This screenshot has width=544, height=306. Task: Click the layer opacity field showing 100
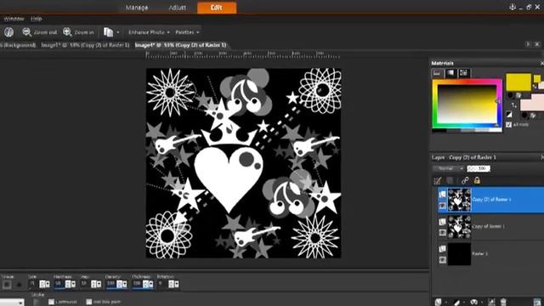[x=478, y=168]
